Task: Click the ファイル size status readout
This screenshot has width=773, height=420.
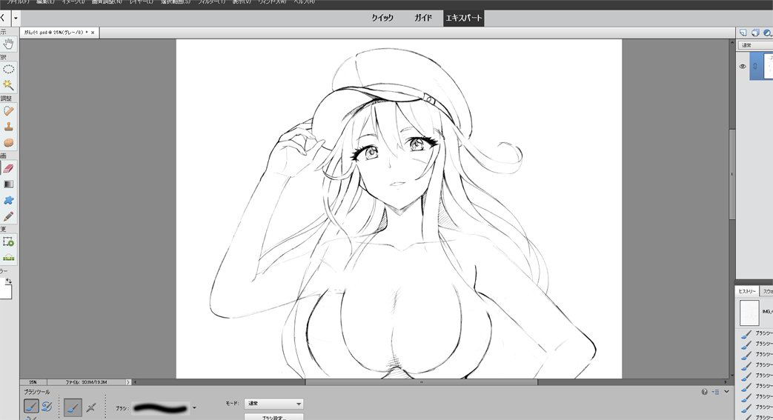Action: pos(86,382)
